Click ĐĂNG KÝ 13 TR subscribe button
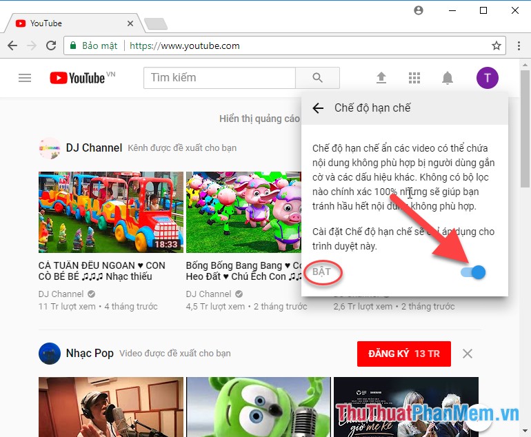This screenshot has height=437, width=531. (x=403, y=354)
